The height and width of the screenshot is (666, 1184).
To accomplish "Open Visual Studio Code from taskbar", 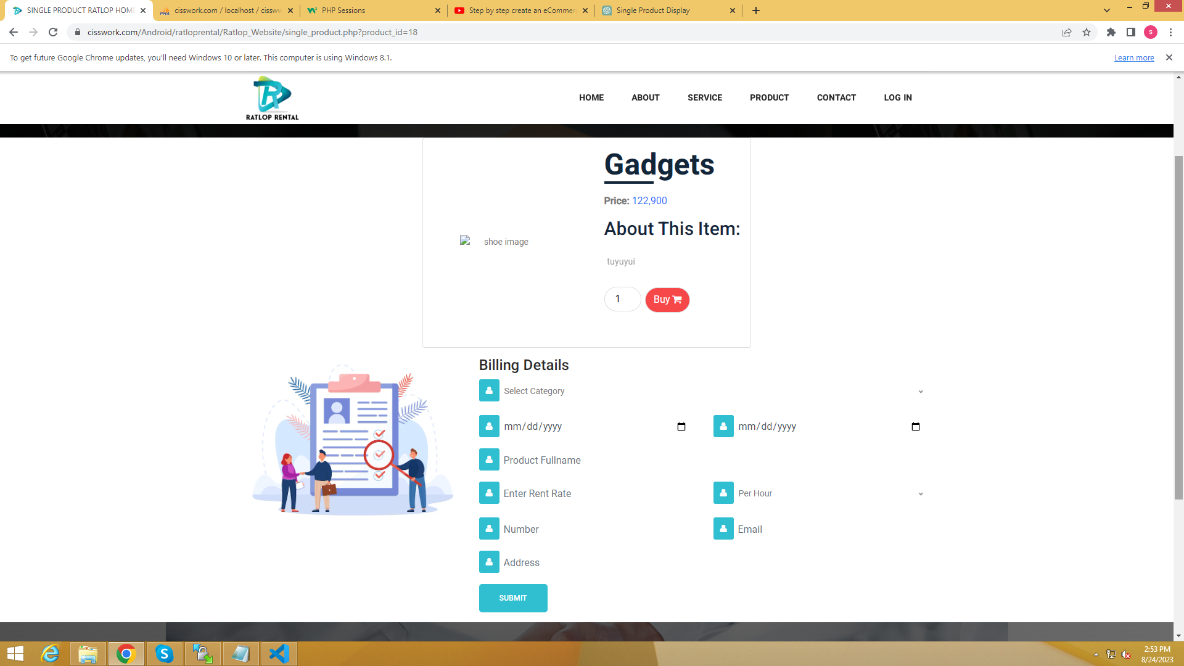I will pyautogui.click(x=279, y=654).
